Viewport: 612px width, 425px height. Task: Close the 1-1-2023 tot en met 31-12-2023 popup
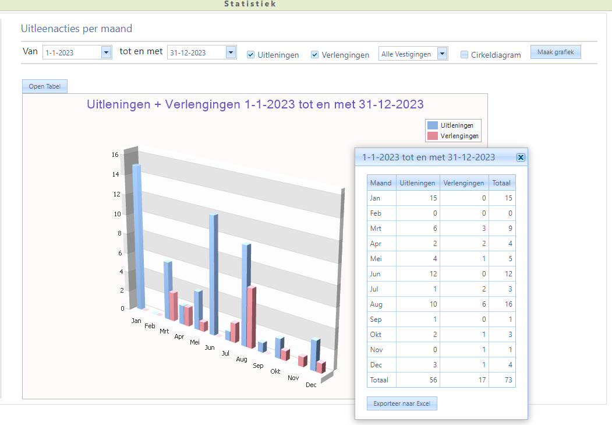pyautogui.click(x=521, y=157)
